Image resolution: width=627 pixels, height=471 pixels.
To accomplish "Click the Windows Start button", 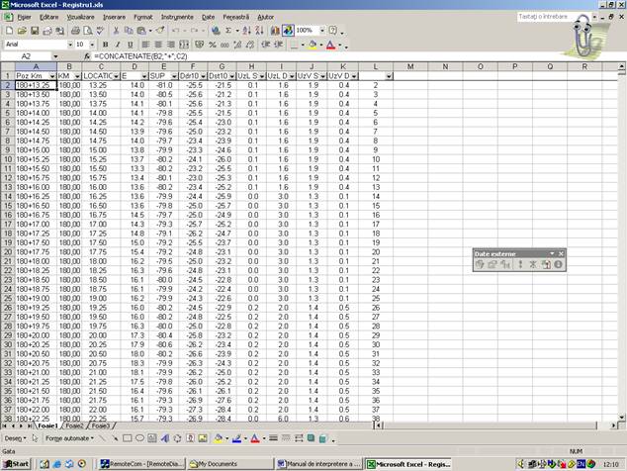I will (x=17, y=463).
